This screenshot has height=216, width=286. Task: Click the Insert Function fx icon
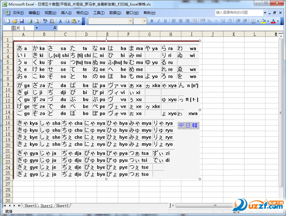point(55,28)
